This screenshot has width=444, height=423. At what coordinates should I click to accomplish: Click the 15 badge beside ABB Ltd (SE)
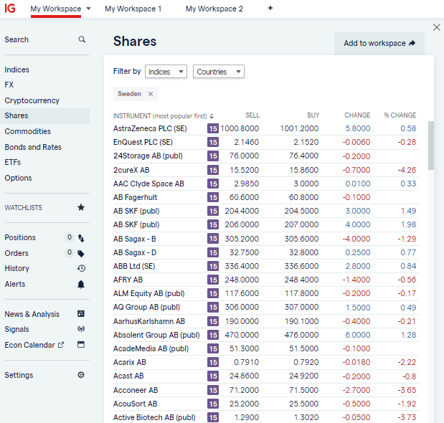click(213, 266)
